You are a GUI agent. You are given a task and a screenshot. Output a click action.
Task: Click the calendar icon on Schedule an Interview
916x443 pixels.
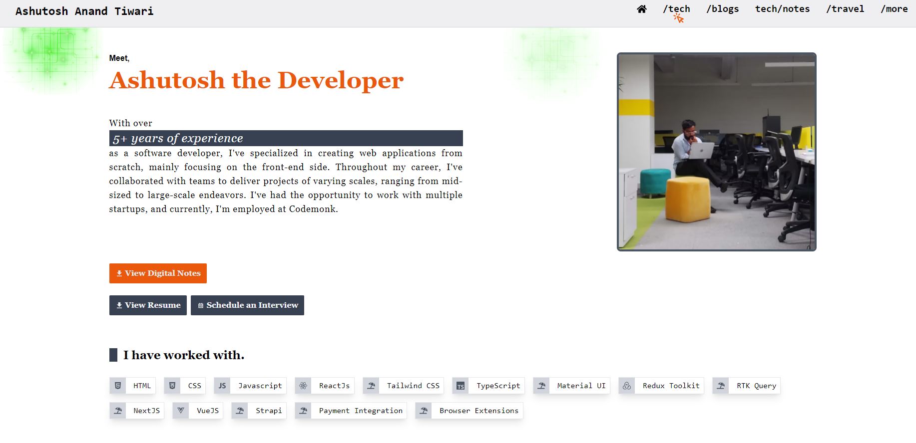coord(201,306)
